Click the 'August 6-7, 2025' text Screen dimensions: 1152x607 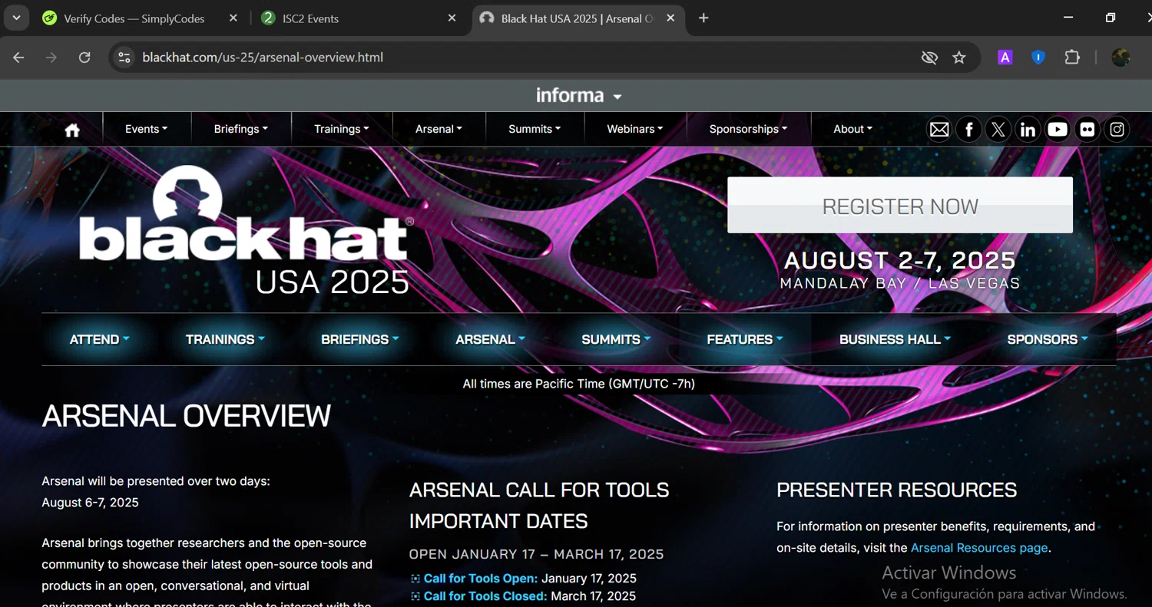(x=90, y=503)
